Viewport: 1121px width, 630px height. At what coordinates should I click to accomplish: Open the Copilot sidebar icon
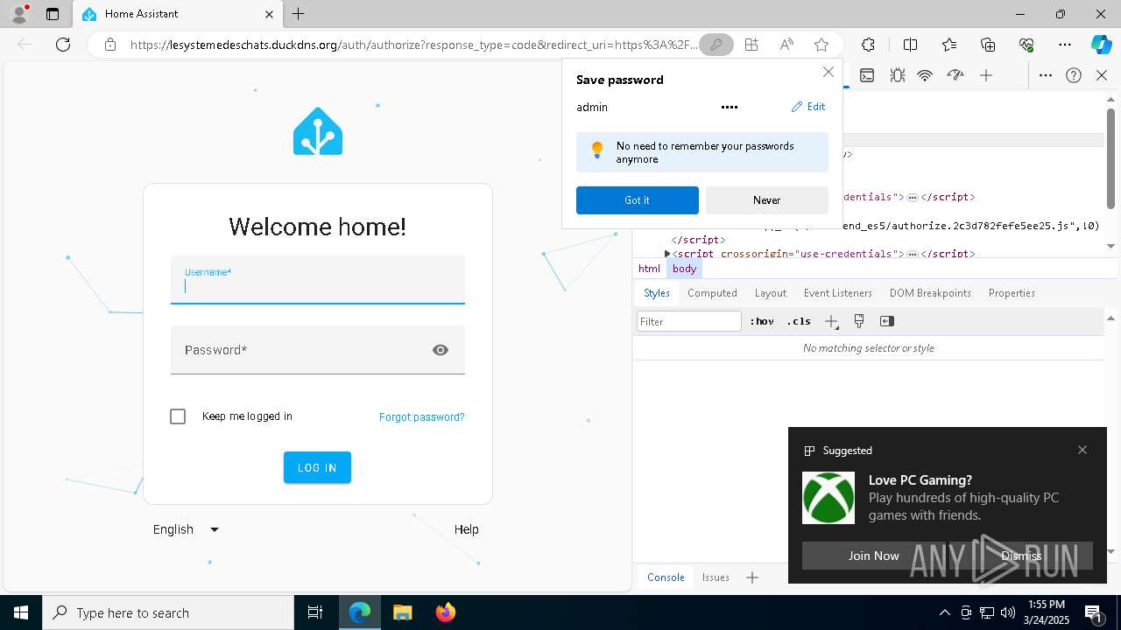point(1101,45)
